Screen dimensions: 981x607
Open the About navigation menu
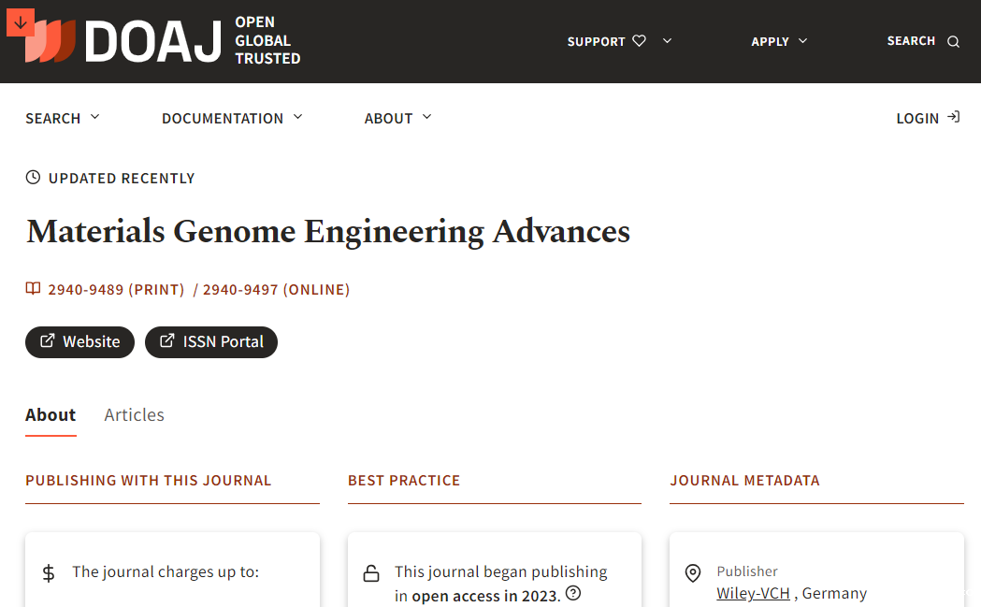pyautogui.click(x=398, y=118)
